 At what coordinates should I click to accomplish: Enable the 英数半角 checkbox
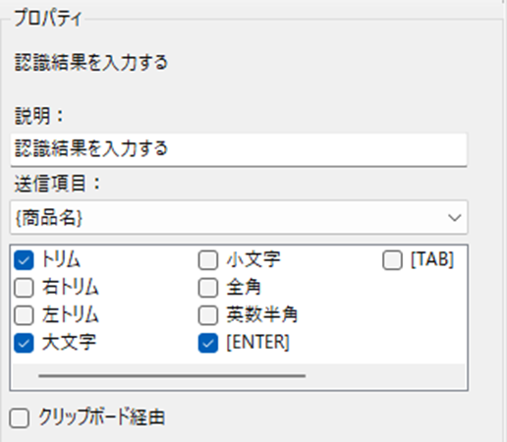tap(208, 315)
